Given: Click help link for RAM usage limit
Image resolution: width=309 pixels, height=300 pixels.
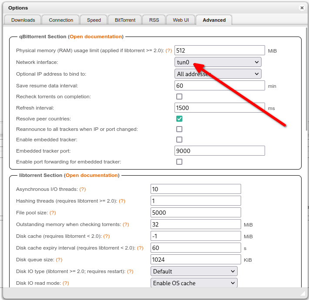Looking at the screenshot, I should click(169, 50).
